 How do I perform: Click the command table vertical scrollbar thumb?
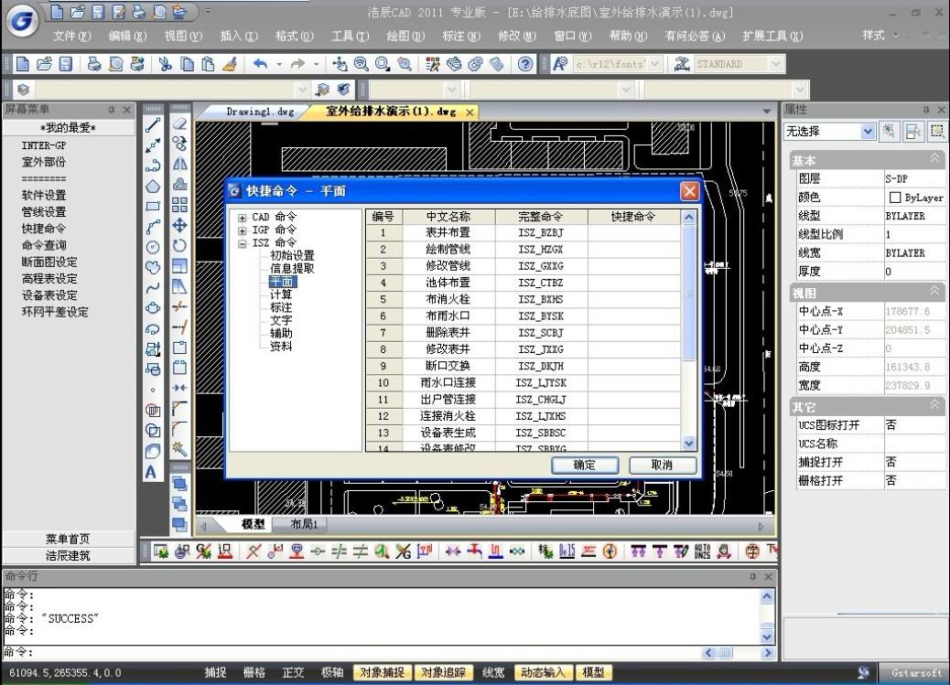(689, 294)
